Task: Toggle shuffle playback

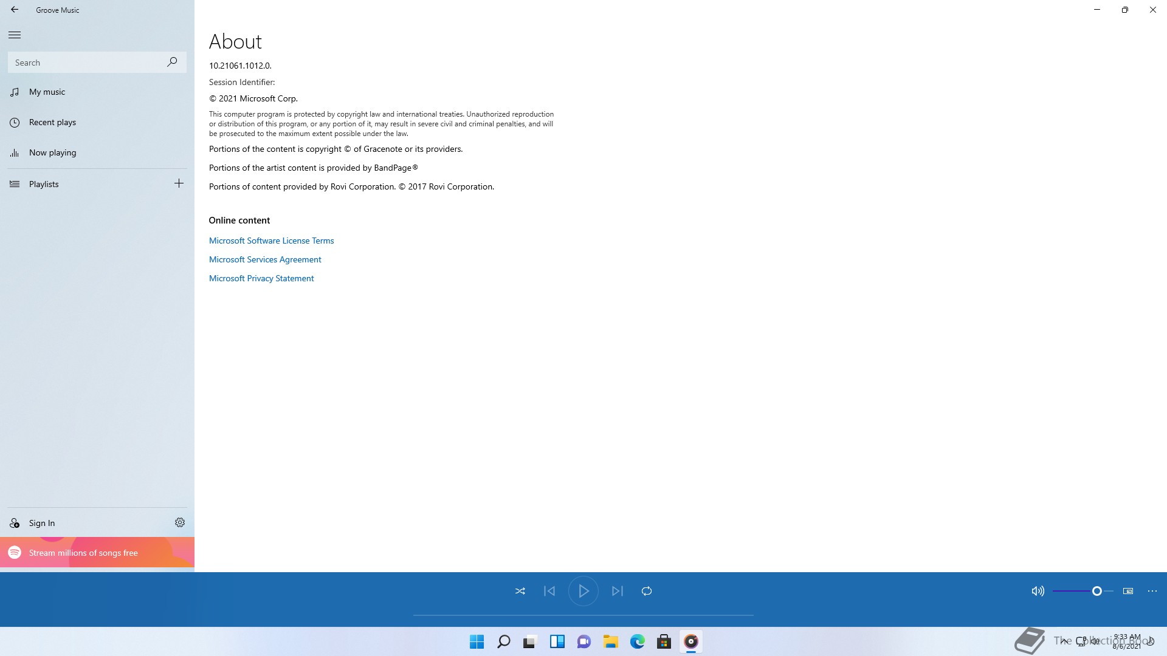Action: (x=520, y=591)
